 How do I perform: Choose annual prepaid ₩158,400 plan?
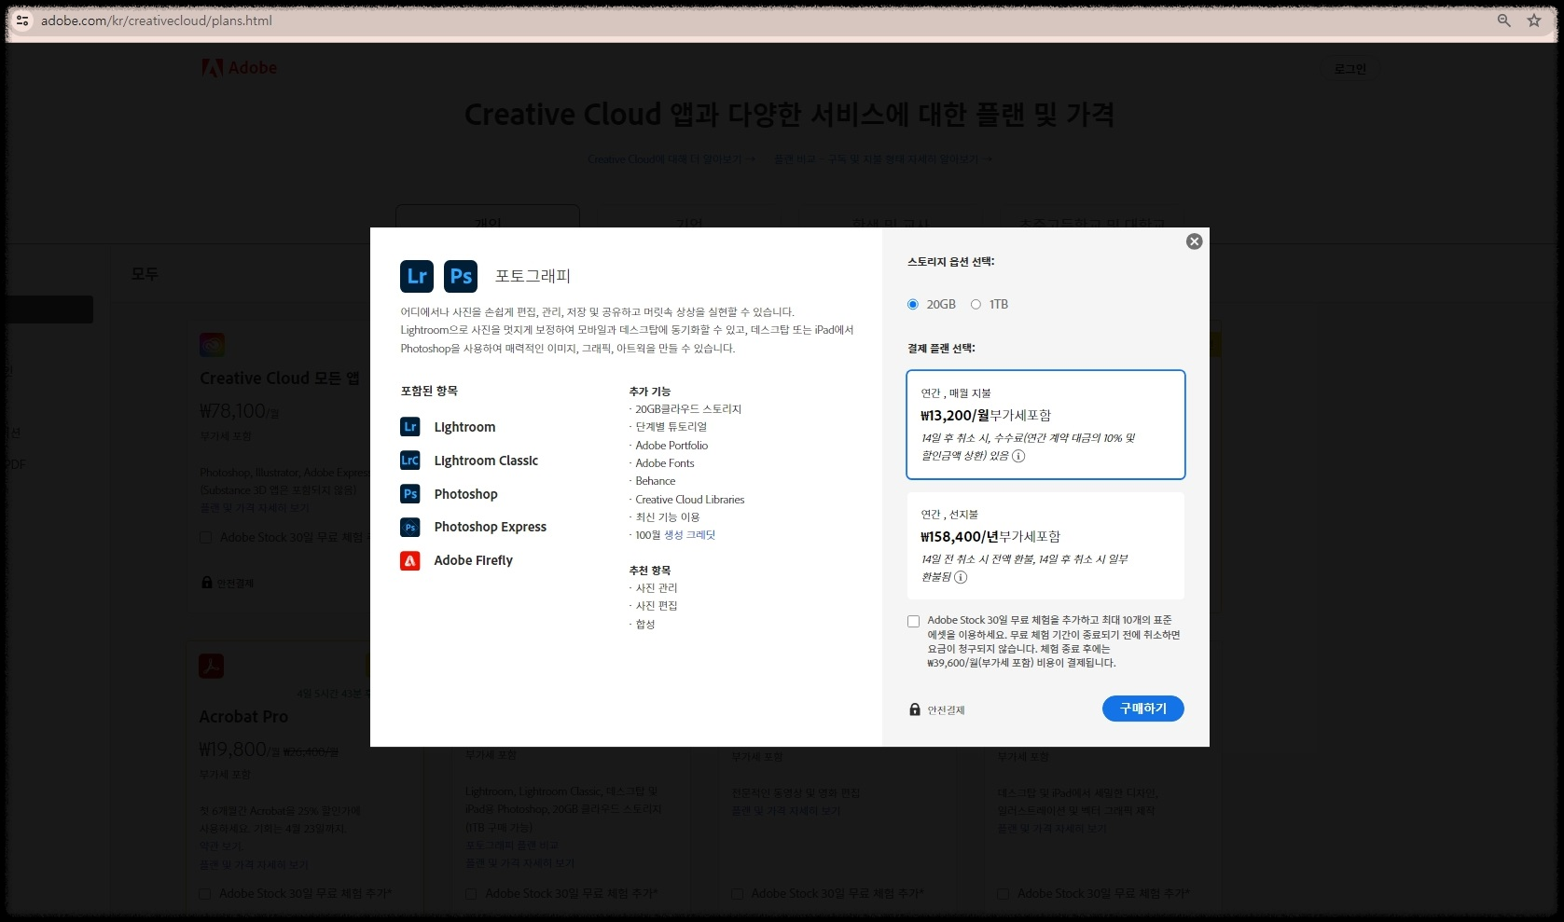[1045, 545]
